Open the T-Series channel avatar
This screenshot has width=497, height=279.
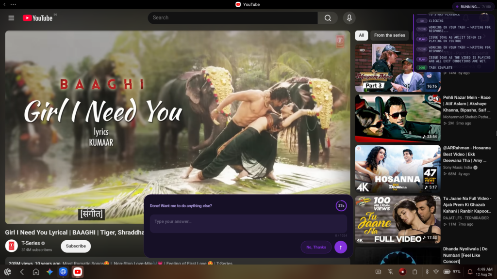[x=12, y=246]
